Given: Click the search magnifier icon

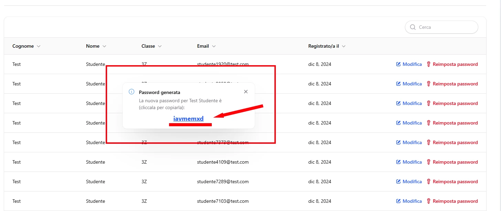Looking at the screenshot, I should click(413, 27).
